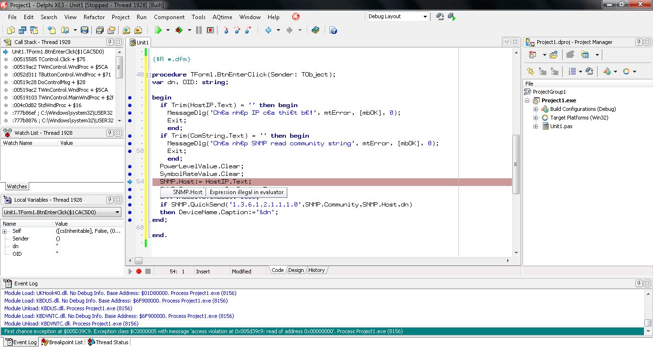Screen dimensions: 653x348
Task: Click the Build Configurations toolbar icon in Project Manager
Action: (607, 71)
